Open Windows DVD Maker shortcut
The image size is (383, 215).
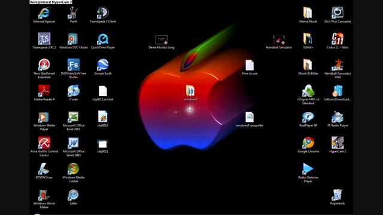(73, 39)
